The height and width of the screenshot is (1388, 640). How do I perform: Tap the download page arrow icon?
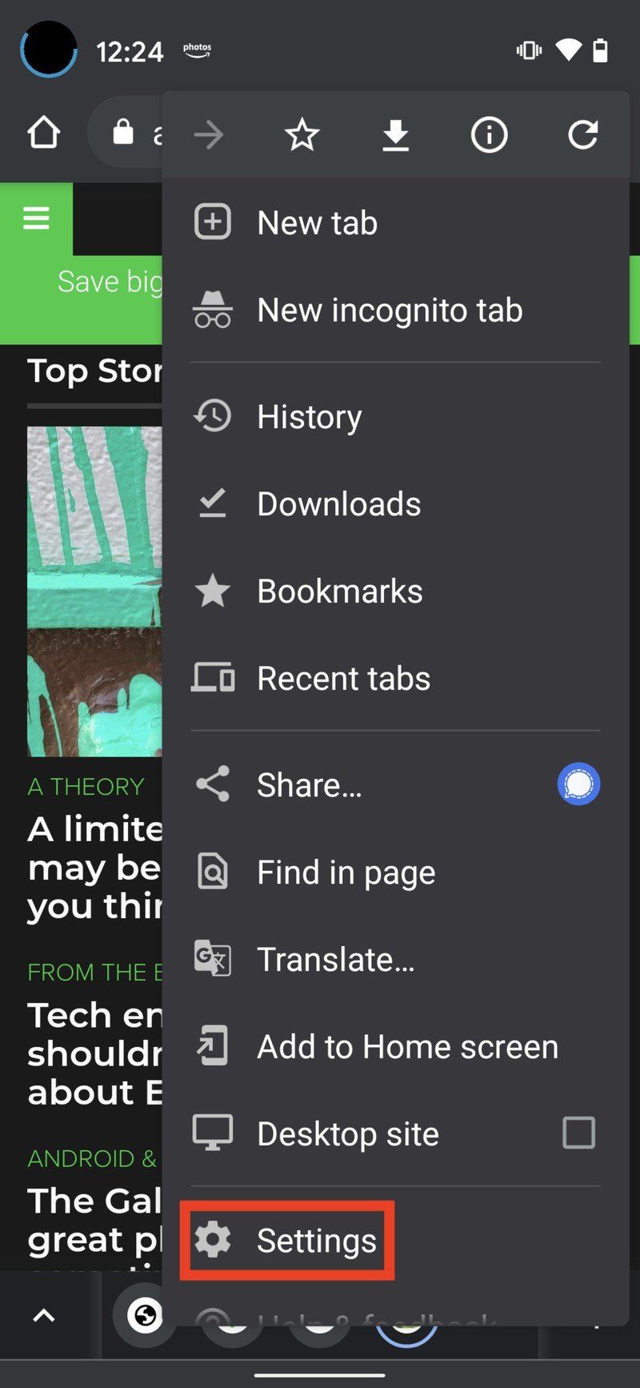click(395, 134)
